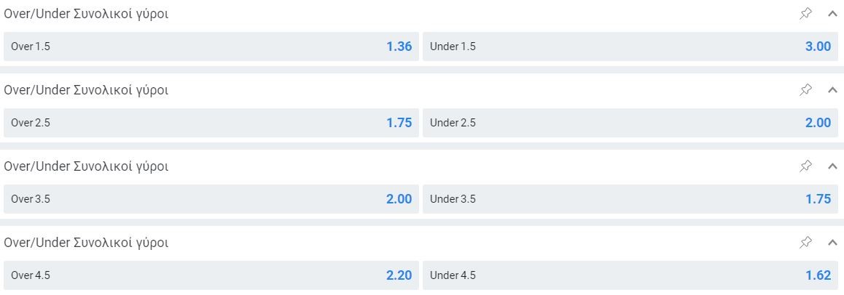Select Under 1.5 at odds 3.00
Viewport: 844px width, 295px height.
tap(630, 47)
